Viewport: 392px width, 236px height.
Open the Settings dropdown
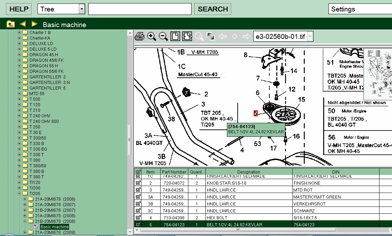pos(360,9)
